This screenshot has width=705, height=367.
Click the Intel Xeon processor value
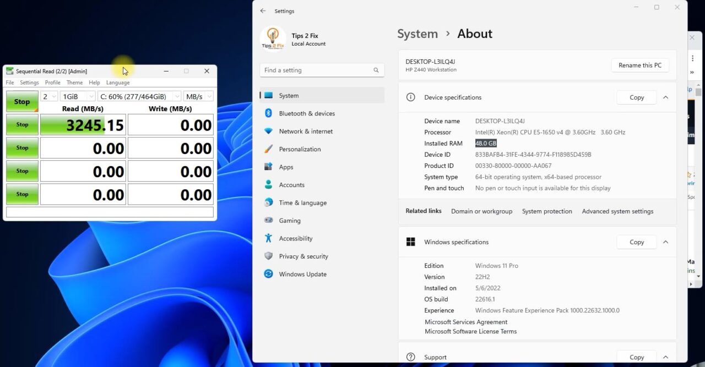coord(550,132)
